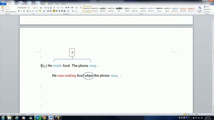This screenshot has height=120, width=214.
Task: Switch to the View tab
Action: point(57,4)
